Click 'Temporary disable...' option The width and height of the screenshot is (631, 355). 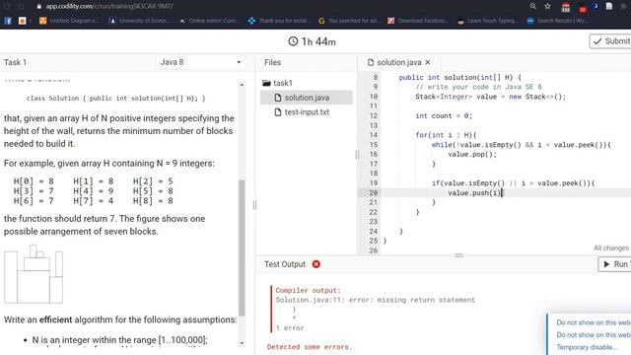[x=587, y=347]
